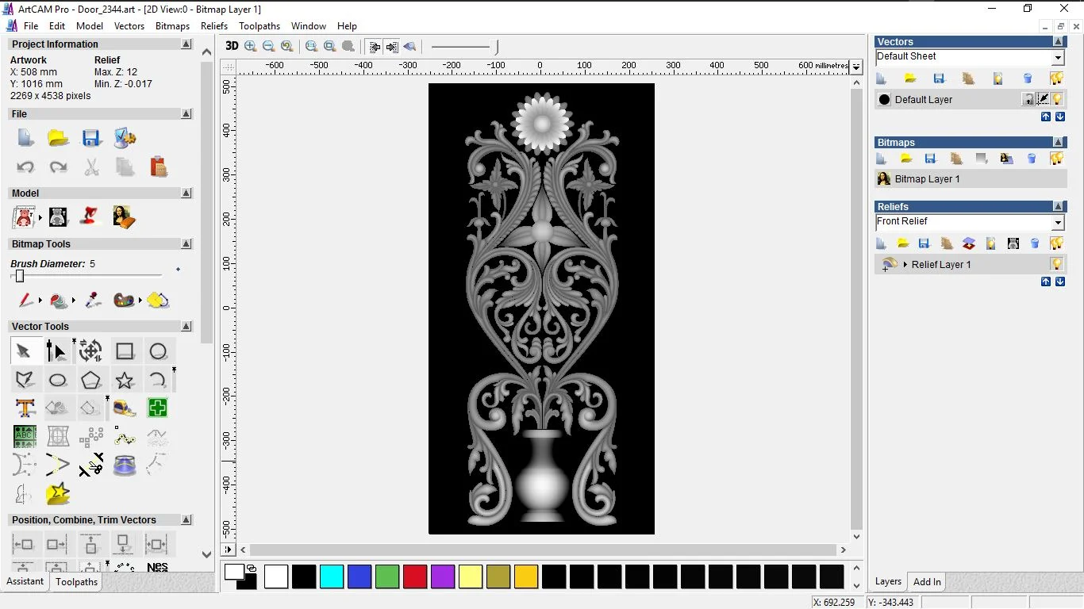The width and height of the screenshot is (1084, 609).
Task: Collapse the Vector Tools section
Action: pyautogui.click(x=186, y=327)
